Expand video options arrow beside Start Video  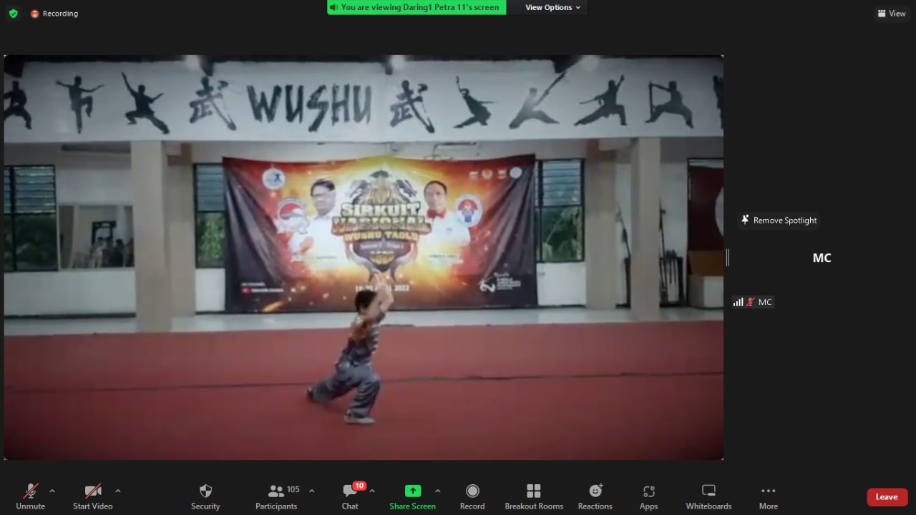pyautogui.click(x=118, y=491)
